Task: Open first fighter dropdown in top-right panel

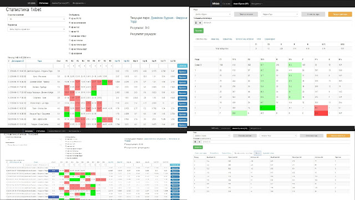Action: pos(212,14)
